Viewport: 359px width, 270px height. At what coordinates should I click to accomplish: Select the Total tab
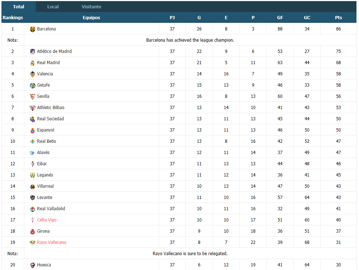18,7
